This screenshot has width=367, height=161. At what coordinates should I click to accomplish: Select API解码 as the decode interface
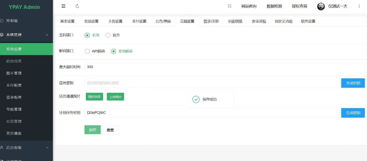pos(87,51)
